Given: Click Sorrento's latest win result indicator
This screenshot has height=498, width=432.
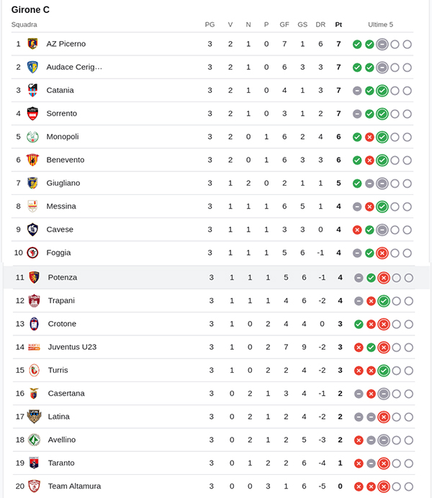Looking at the screenshot, I should tap(382, 114).
